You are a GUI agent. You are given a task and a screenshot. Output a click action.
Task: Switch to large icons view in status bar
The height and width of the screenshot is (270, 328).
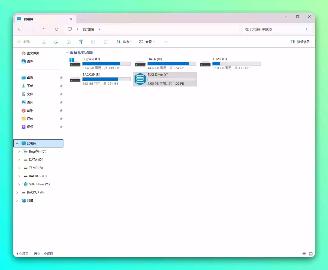coord(311,254)
